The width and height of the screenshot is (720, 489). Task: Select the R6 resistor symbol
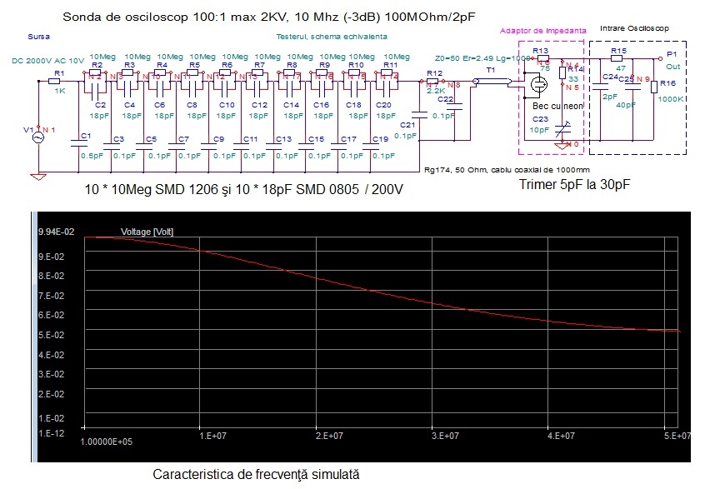tap(225, 72)
